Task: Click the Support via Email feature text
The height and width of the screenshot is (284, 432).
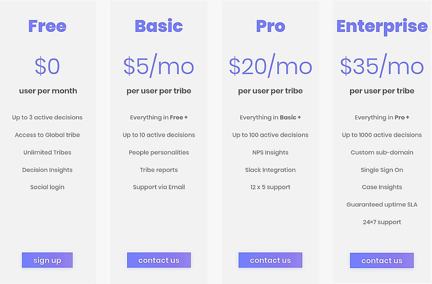Action: tap(159, 187)
